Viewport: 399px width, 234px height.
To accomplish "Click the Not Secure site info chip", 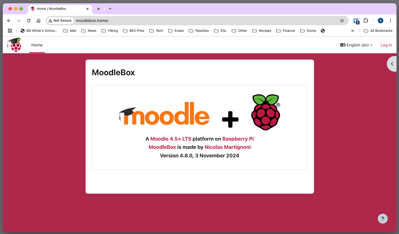I will pyautogui.click(x=60, y=21).
